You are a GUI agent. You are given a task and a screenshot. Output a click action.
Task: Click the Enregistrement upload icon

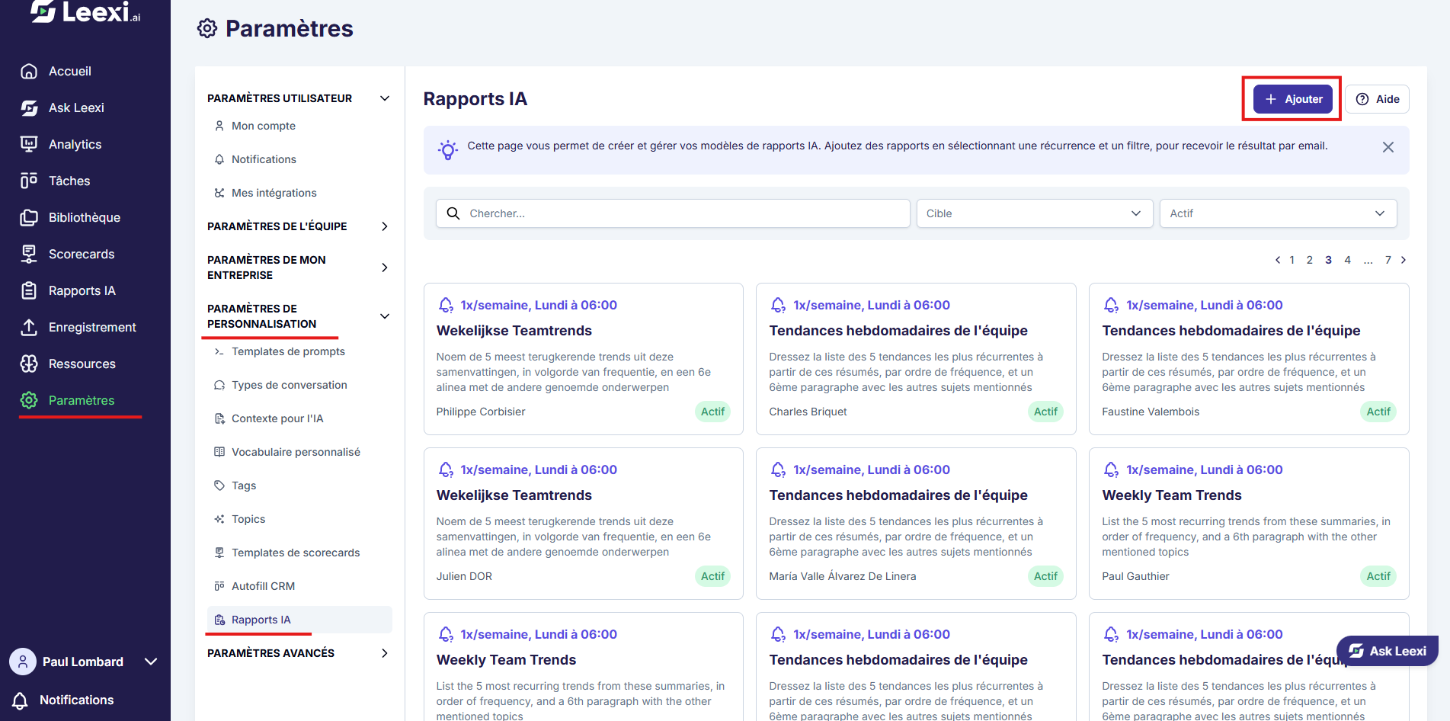(x=29, y=327)
